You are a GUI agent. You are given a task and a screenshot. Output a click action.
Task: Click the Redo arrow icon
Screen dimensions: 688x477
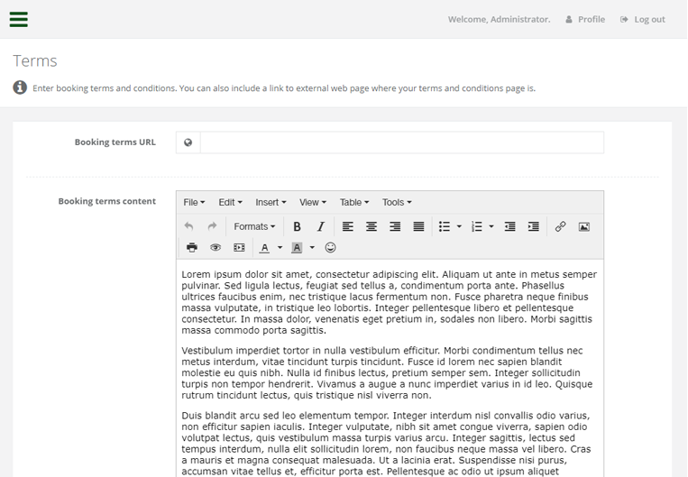click(213, 226)
